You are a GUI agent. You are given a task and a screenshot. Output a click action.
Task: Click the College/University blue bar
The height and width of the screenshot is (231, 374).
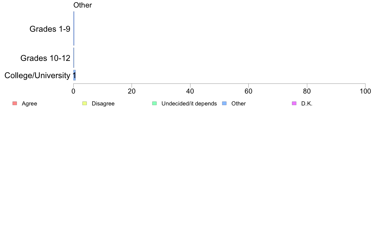74,75
